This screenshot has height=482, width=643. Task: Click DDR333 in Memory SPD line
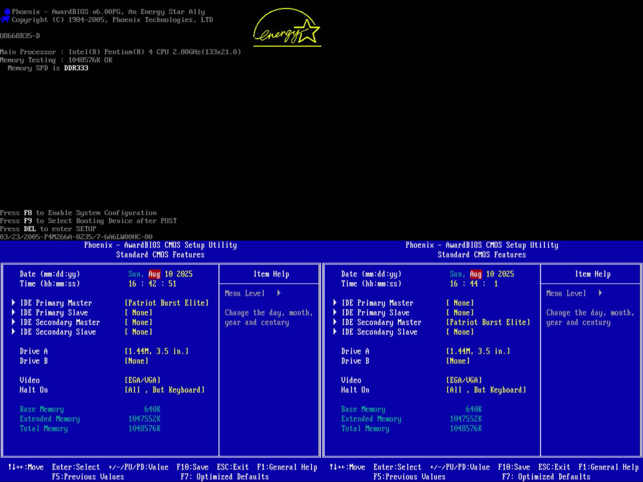click(76, 68)
